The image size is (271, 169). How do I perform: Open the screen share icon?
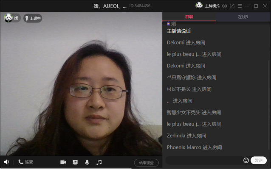click(75, 162)
